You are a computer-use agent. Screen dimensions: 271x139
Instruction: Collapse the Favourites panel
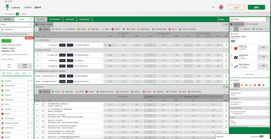(x=32, y=30)
